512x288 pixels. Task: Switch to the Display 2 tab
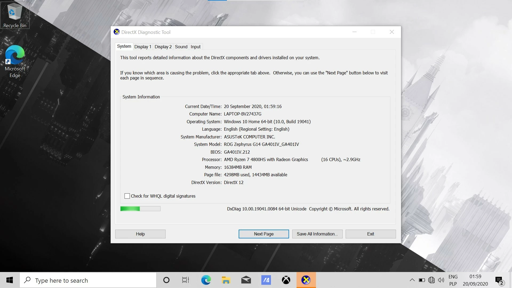pos(163,47)
